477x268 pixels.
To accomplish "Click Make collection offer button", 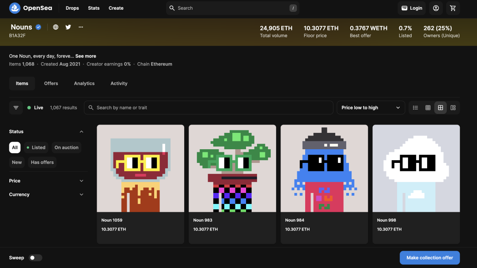I will click(430, 258).
